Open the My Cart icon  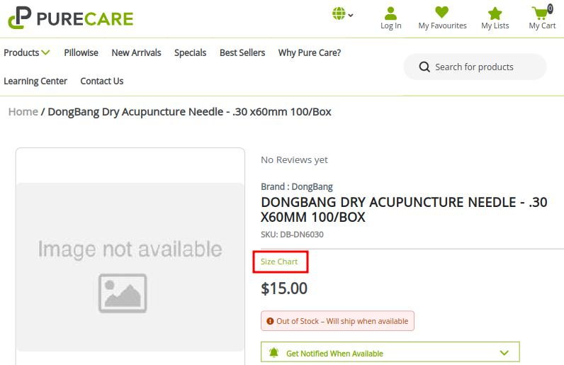click(x=541, y=13)
